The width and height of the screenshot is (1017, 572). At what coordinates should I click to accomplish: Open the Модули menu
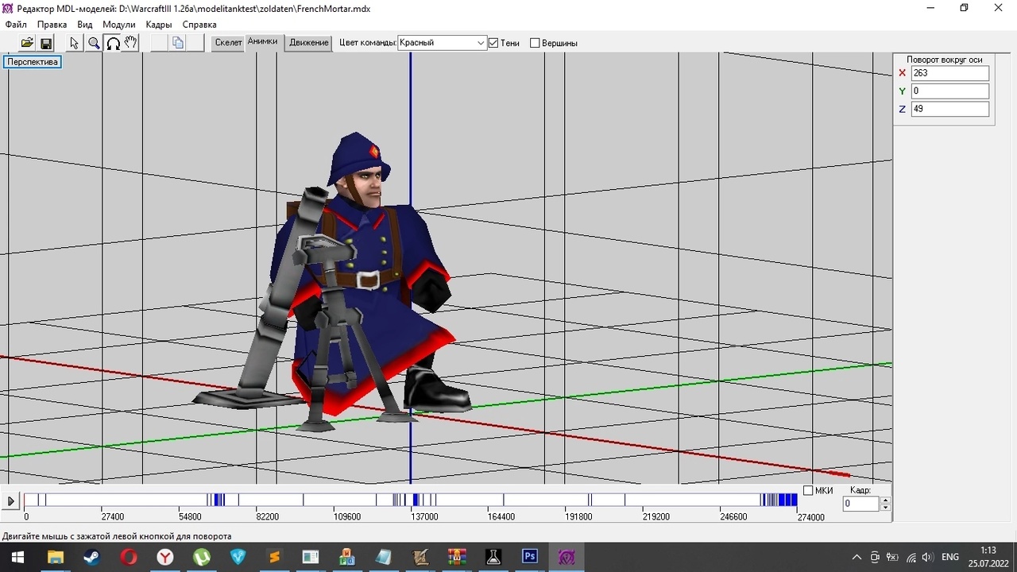coord(119,25)
